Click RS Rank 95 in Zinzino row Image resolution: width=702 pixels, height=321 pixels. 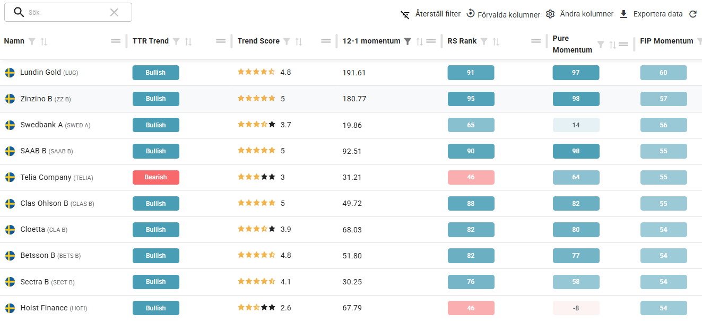click(471, 99)
